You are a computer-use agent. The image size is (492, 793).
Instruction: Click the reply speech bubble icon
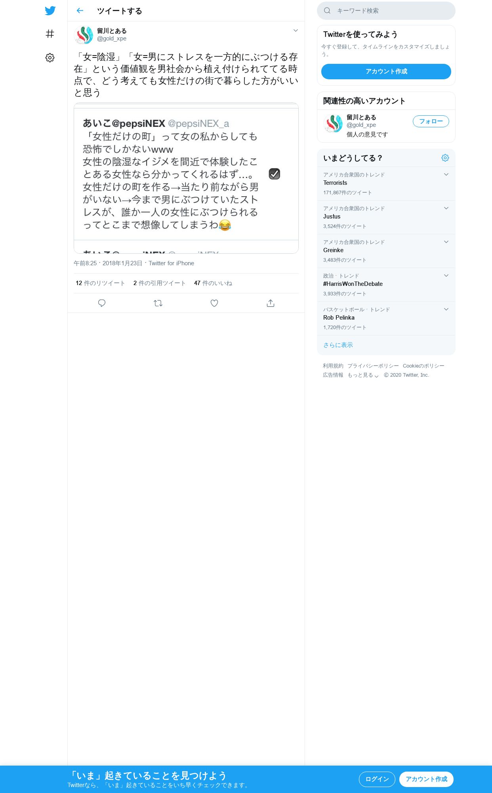tap(102, 303)
